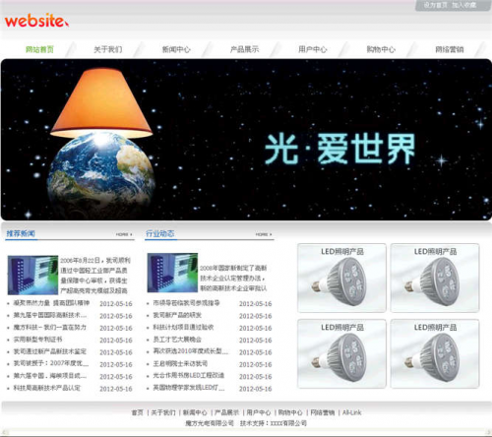Screen dimensions: 492x437
Task: Click the 设为首页 link
Action: [435, 5]
